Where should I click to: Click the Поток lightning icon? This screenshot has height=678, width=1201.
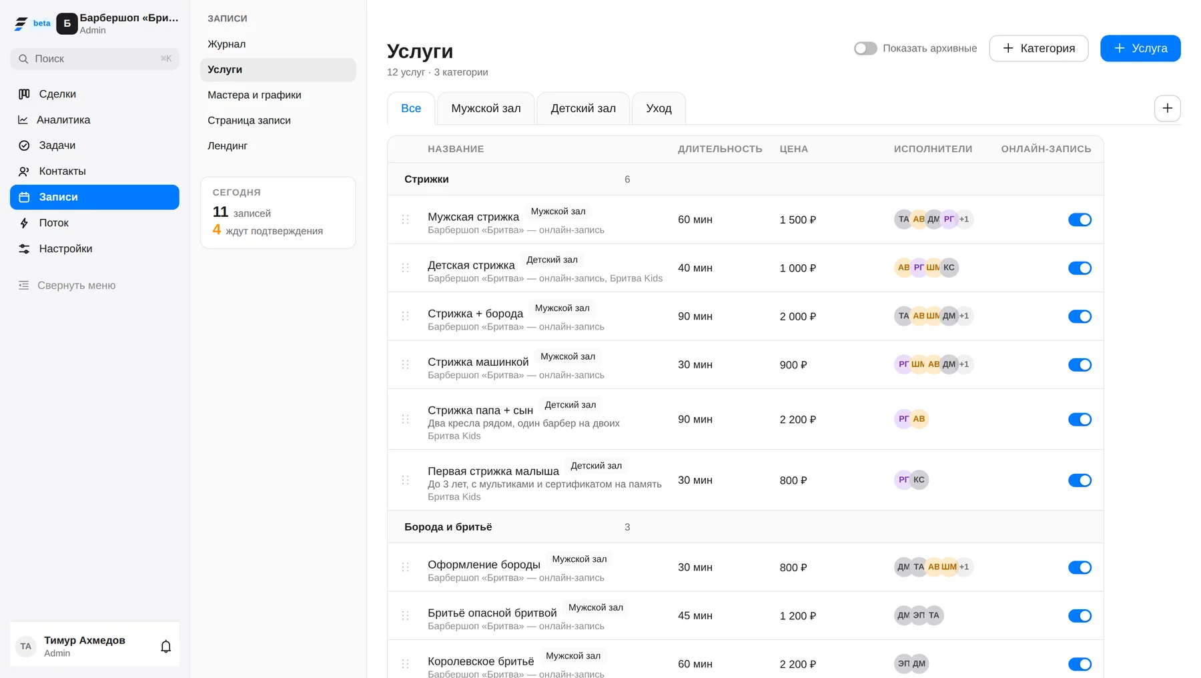(x=24, y=223)
